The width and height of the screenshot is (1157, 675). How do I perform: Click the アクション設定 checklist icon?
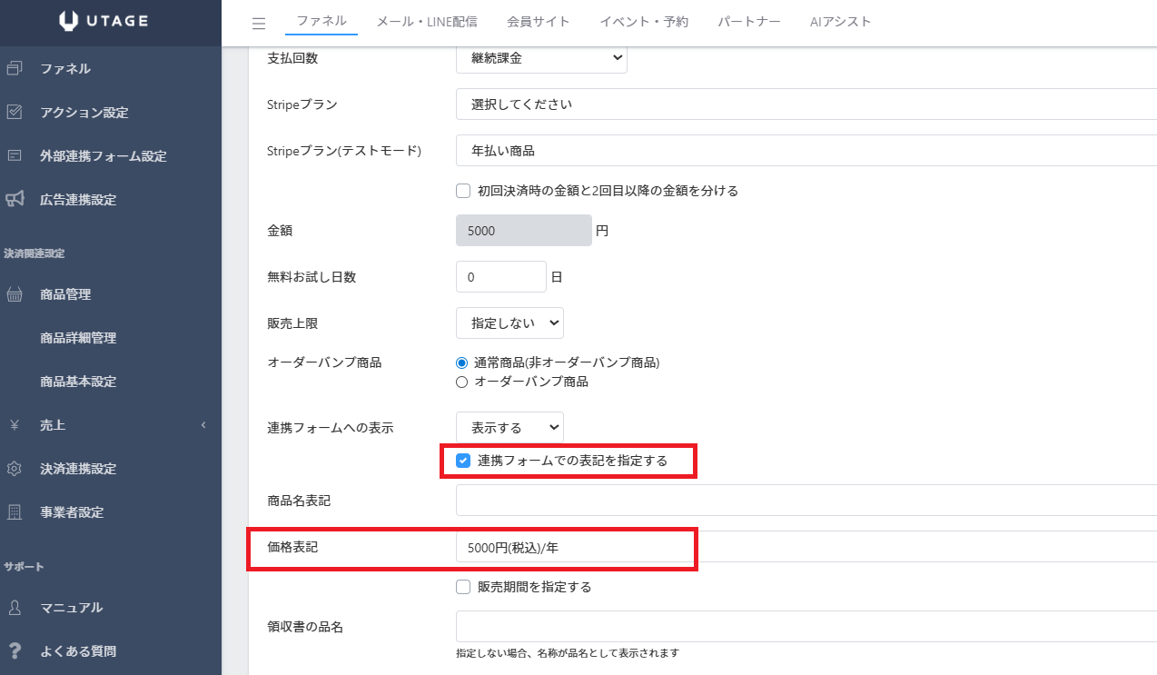[x=15, y=112]
